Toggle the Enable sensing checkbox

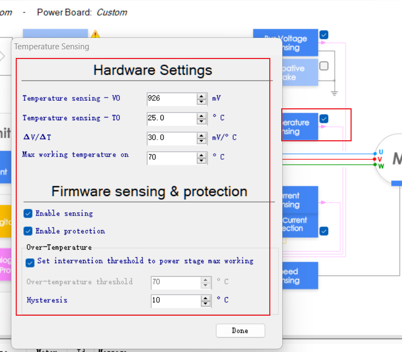point(28,213)
